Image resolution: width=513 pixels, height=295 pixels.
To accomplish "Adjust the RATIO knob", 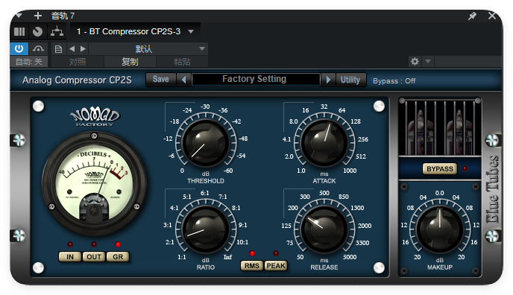I will (x=206, y=229).
